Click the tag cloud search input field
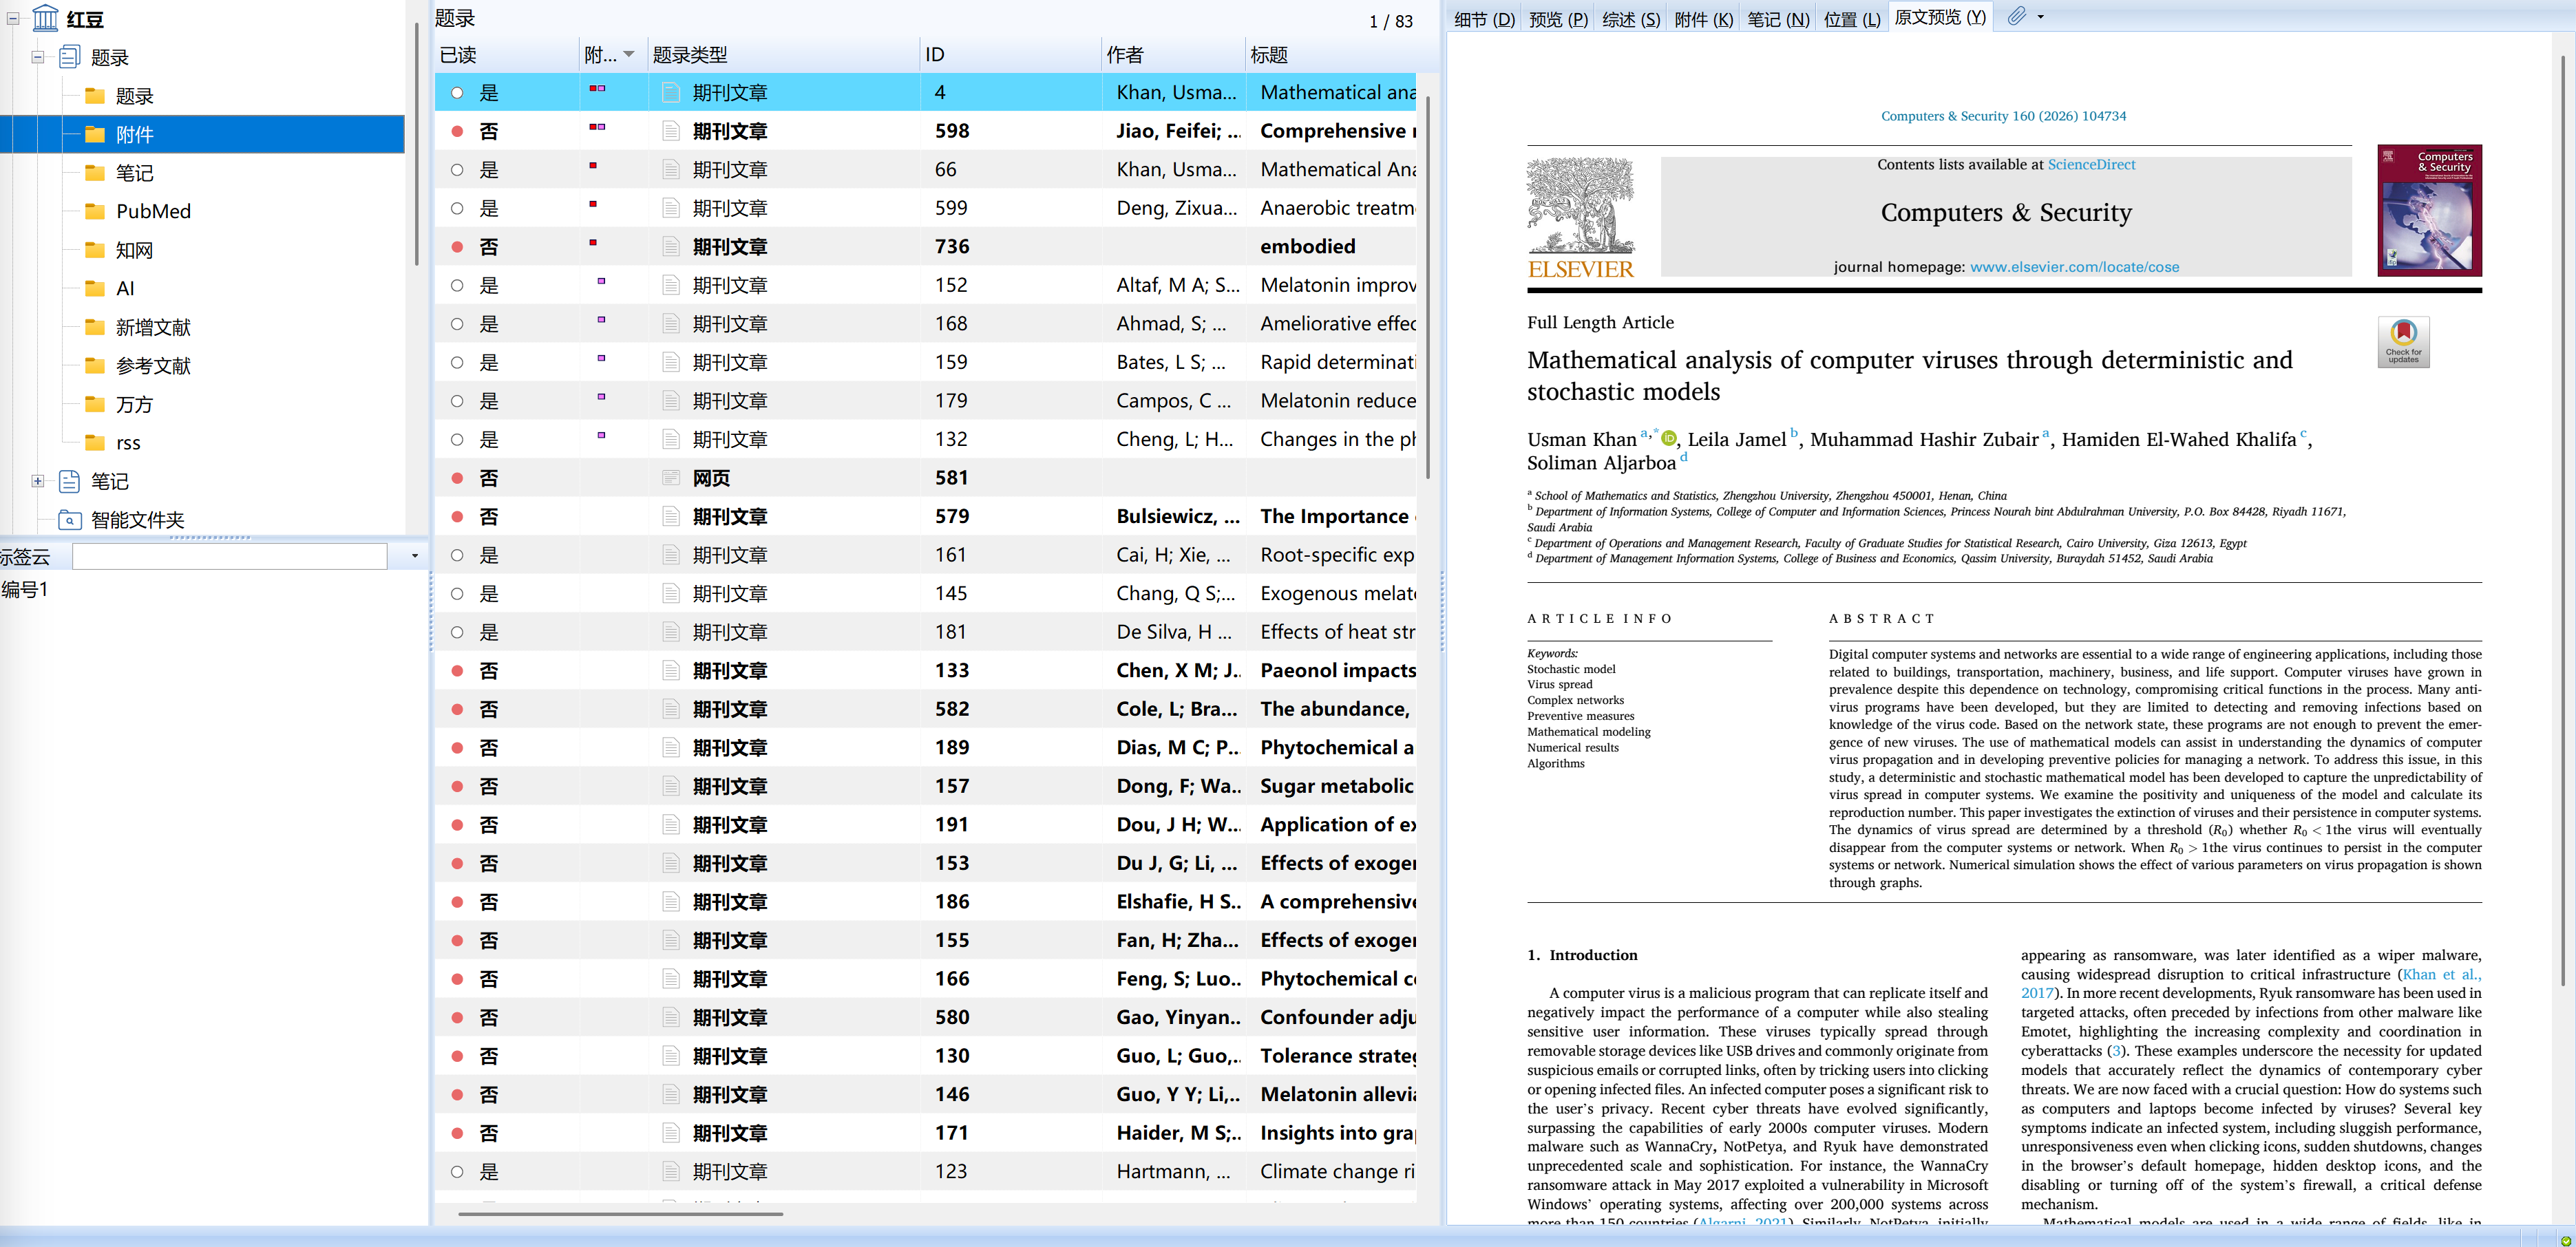This screenshot has width=2576, height=1247. coord(230,556)
